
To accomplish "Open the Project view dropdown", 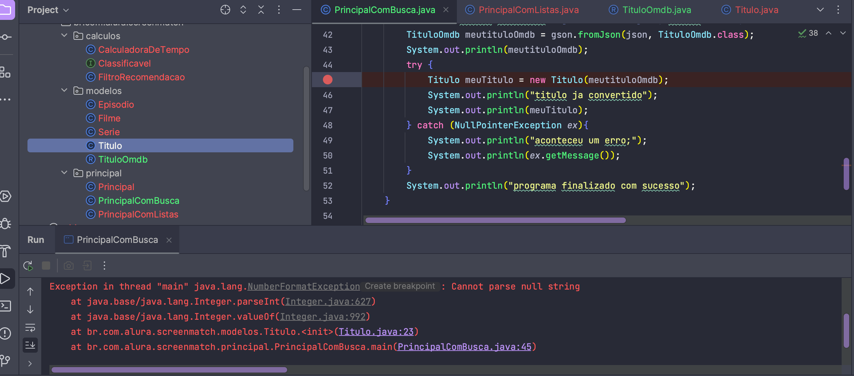I will pyautogui.click(x=48, y=10).
